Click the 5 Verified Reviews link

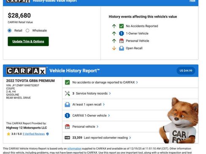[x=34, y=134]
